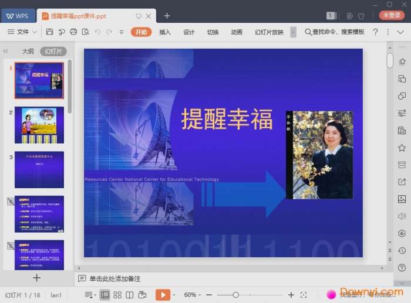The height and width of the screenshot is (303, 411).
Task: Switch to slide sorter view
Action: coord(117,295)
